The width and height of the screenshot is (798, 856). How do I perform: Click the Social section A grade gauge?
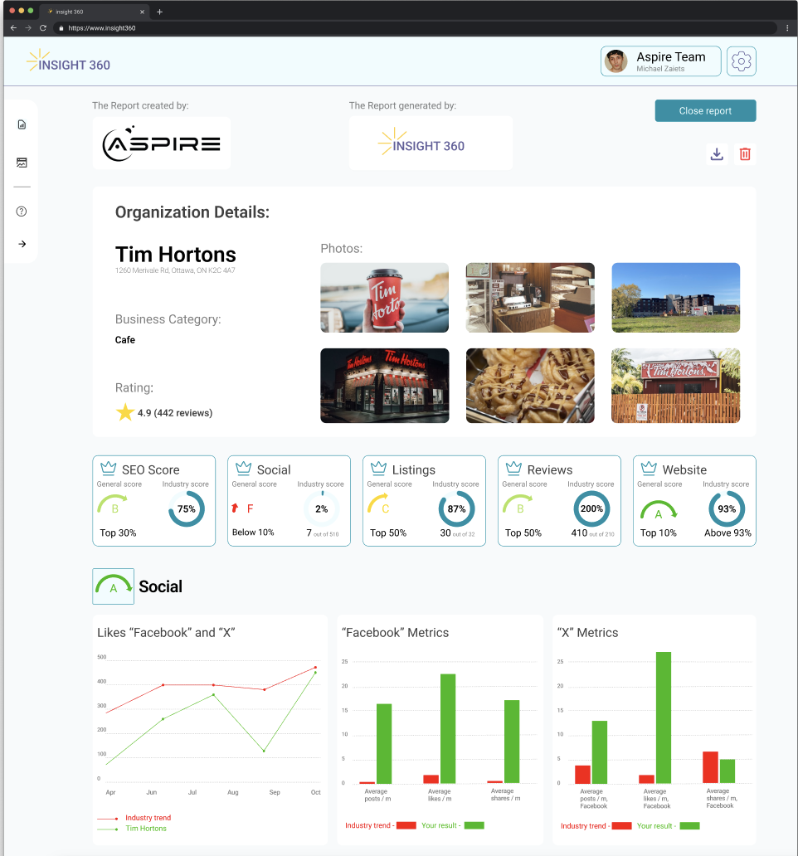pos(114,586)
